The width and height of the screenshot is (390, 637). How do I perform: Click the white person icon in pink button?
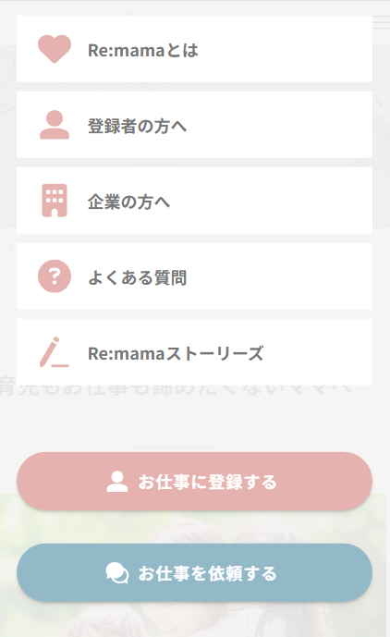(x=117, y=482)
